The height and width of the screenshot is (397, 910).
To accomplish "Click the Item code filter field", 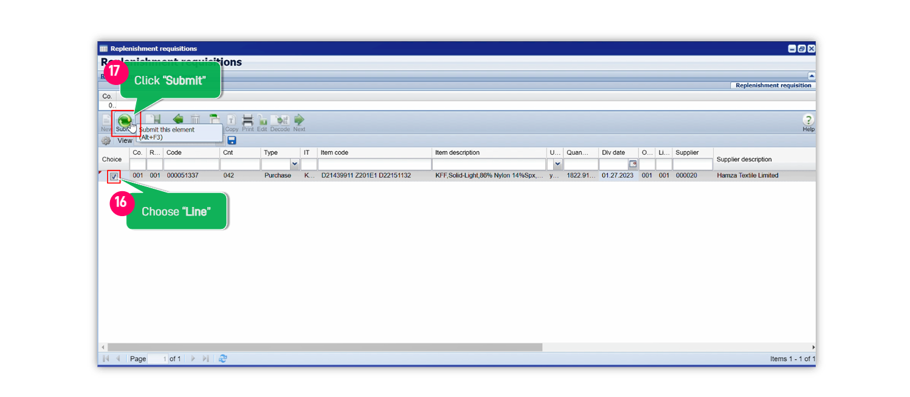I will [374, 164].
